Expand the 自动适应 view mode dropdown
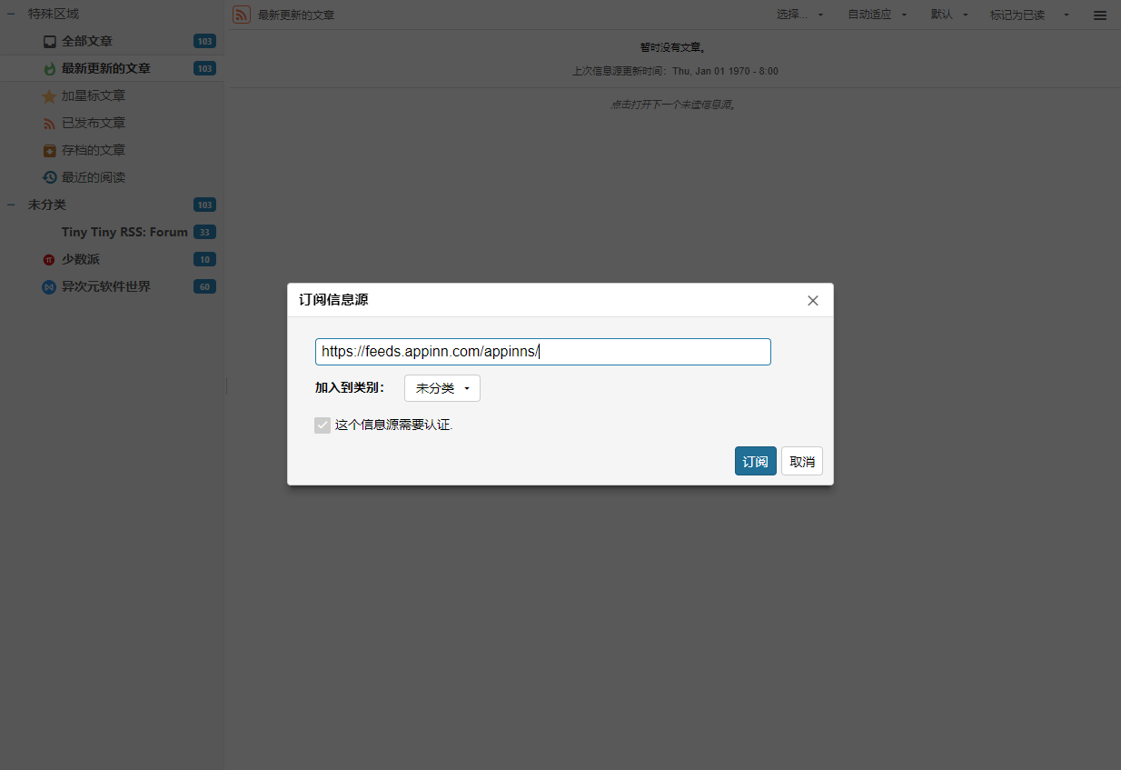The width and height of the screenshot is (1121, 770). [878, 15]
